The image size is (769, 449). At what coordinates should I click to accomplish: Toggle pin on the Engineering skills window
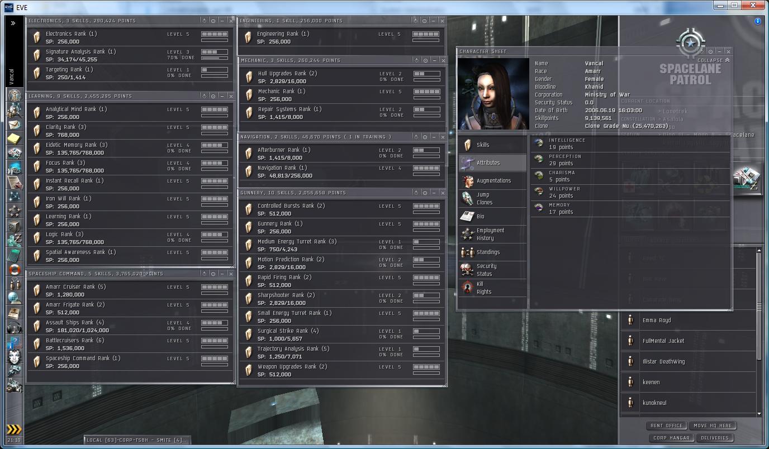pyautogui.click(x=424, y=21)
